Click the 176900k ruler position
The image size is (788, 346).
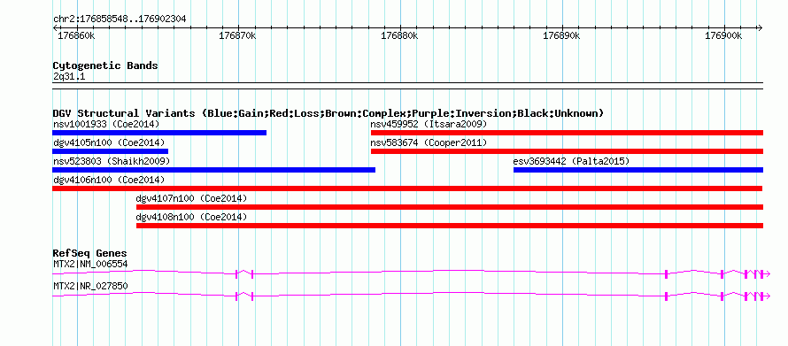coord(723,36)
